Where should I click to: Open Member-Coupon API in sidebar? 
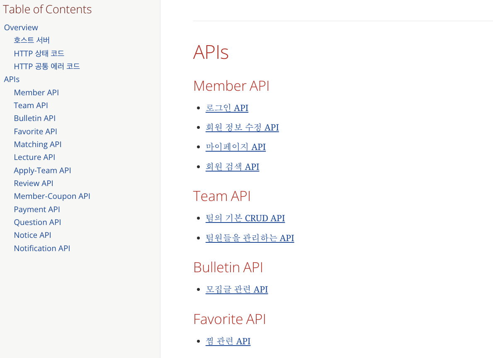tap(52, 196)
